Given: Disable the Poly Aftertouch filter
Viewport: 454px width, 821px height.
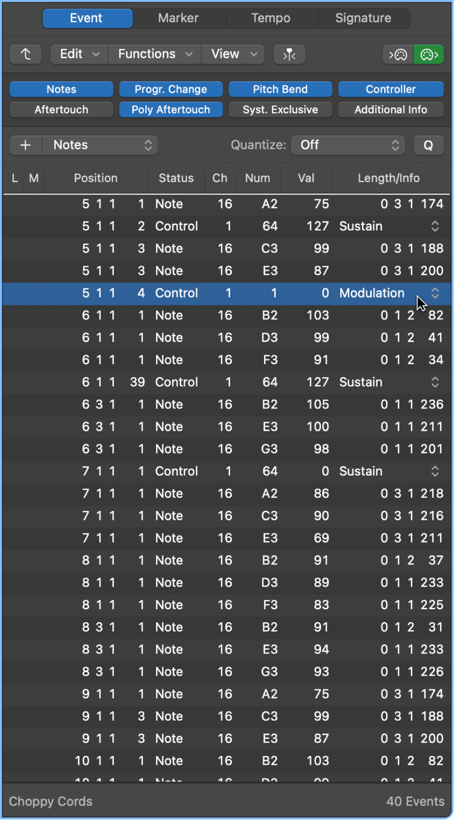Looking at the screenshot, I should (171, 109).
